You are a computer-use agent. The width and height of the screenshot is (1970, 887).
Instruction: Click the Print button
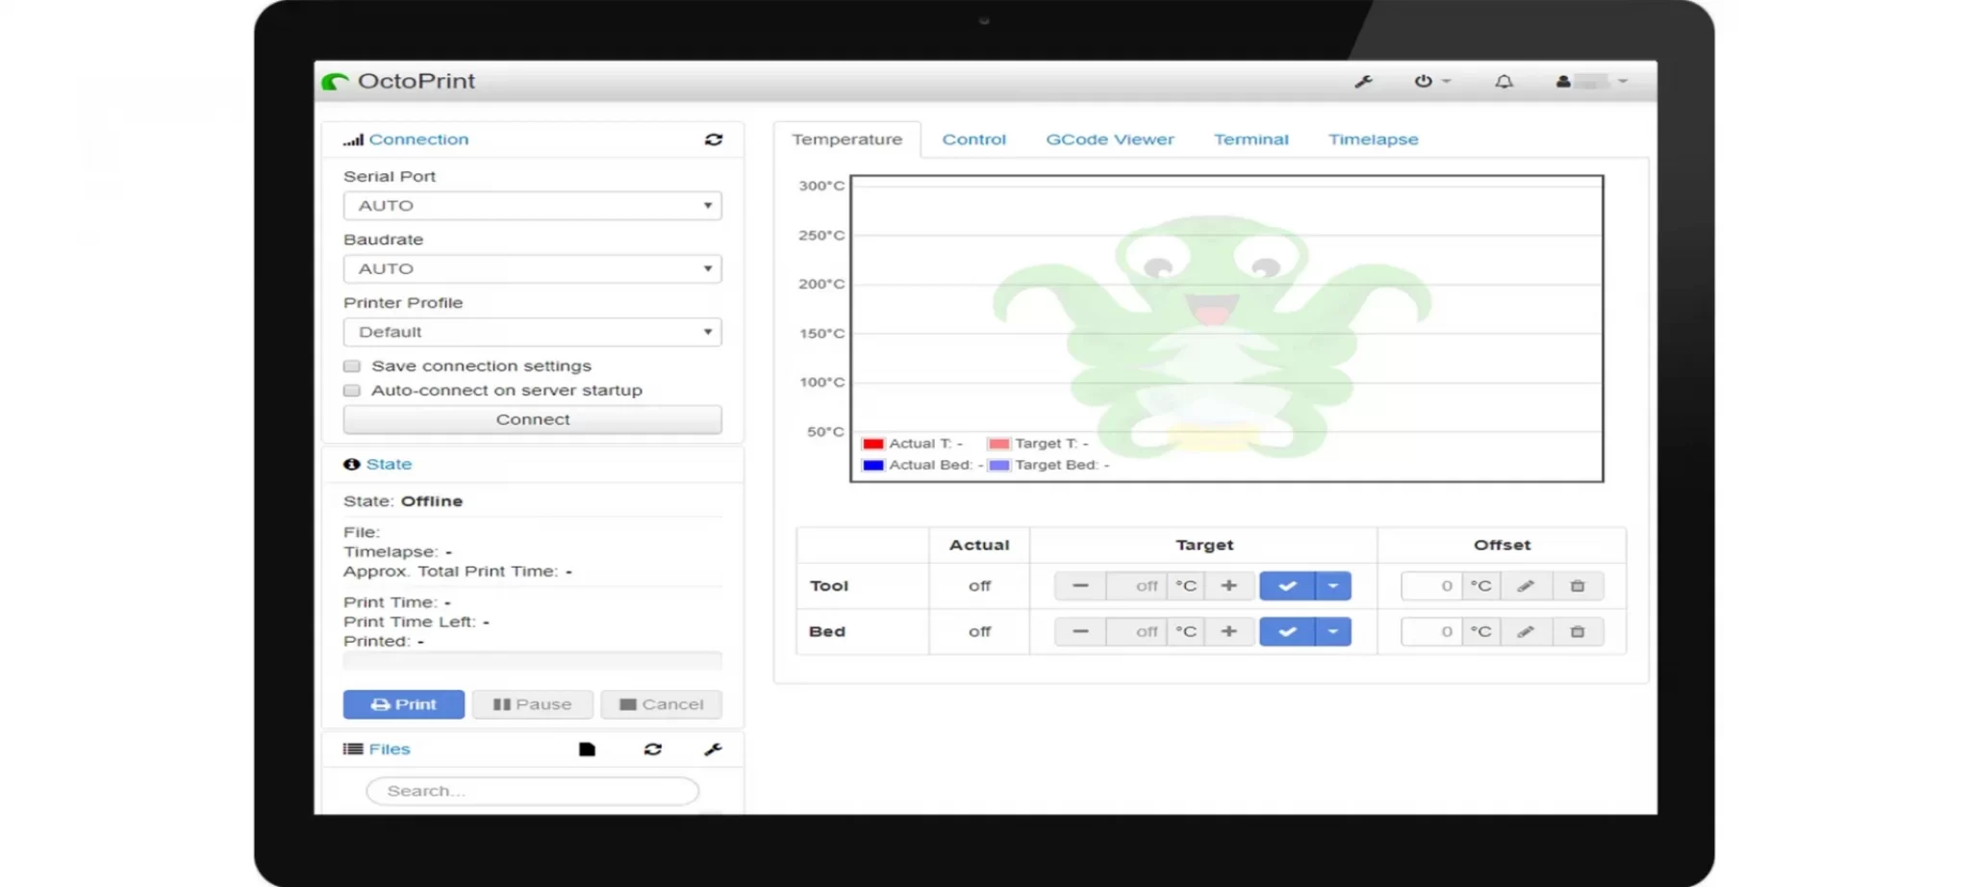403,704
